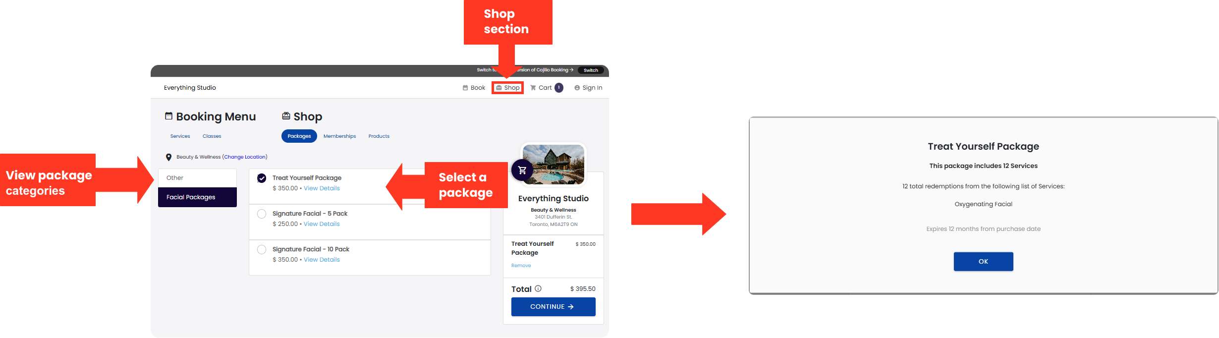Open the Packages tab
This screenshot has width=1219, height=338.
coord(299,136)
